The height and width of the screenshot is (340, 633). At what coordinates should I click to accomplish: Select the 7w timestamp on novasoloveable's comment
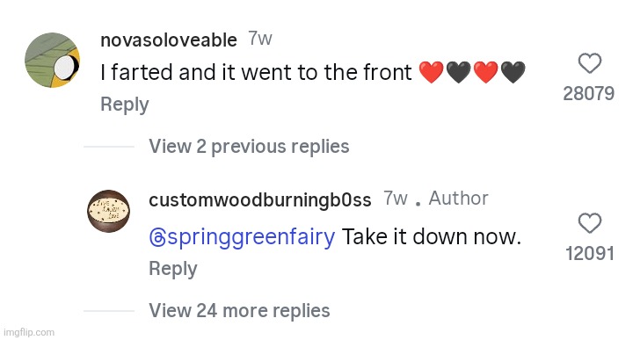tap(260, 39)
